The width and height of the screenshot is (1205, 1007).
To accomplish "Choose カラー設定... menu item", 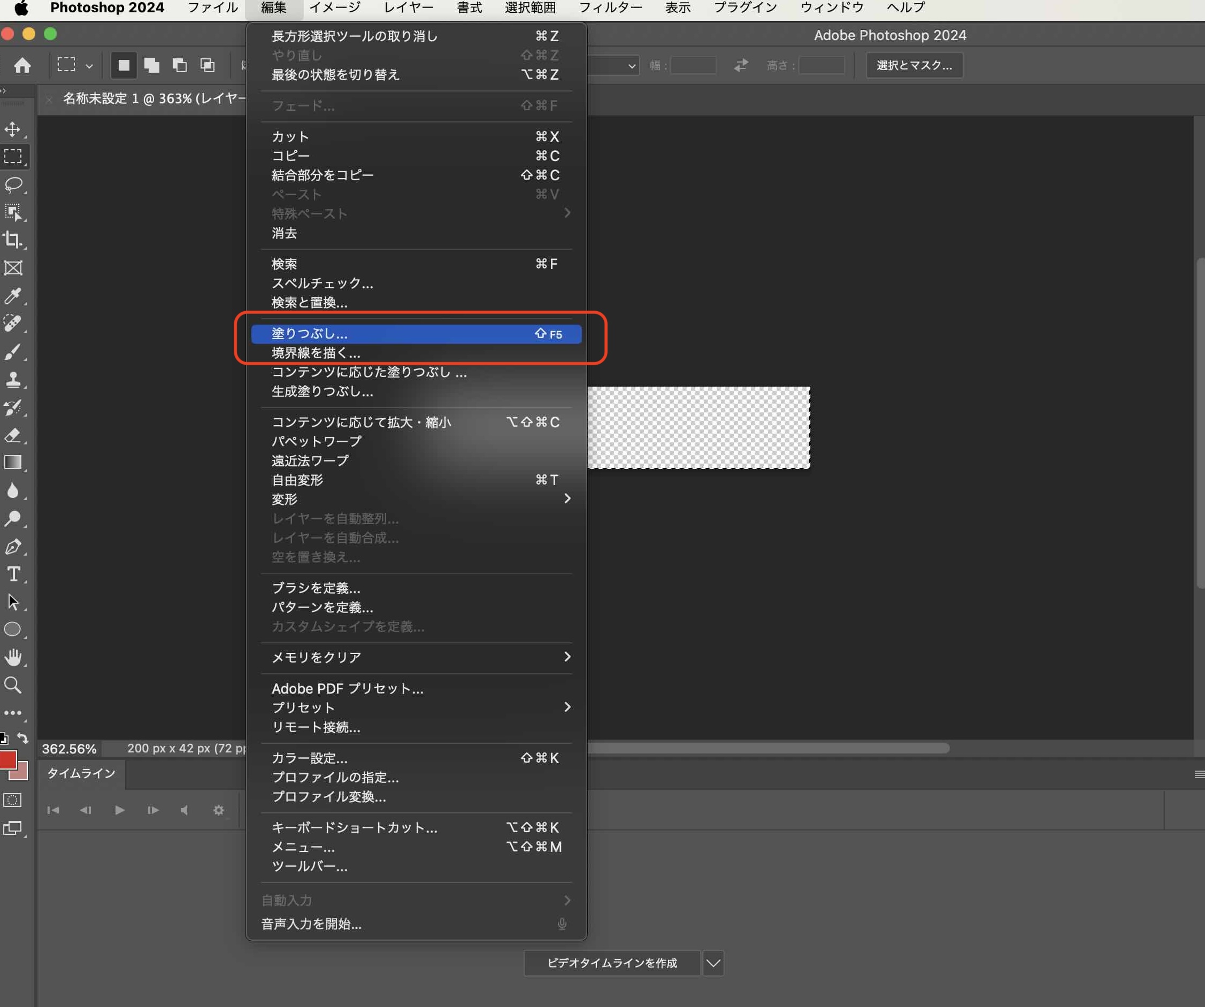I will [x=416, y=758].
